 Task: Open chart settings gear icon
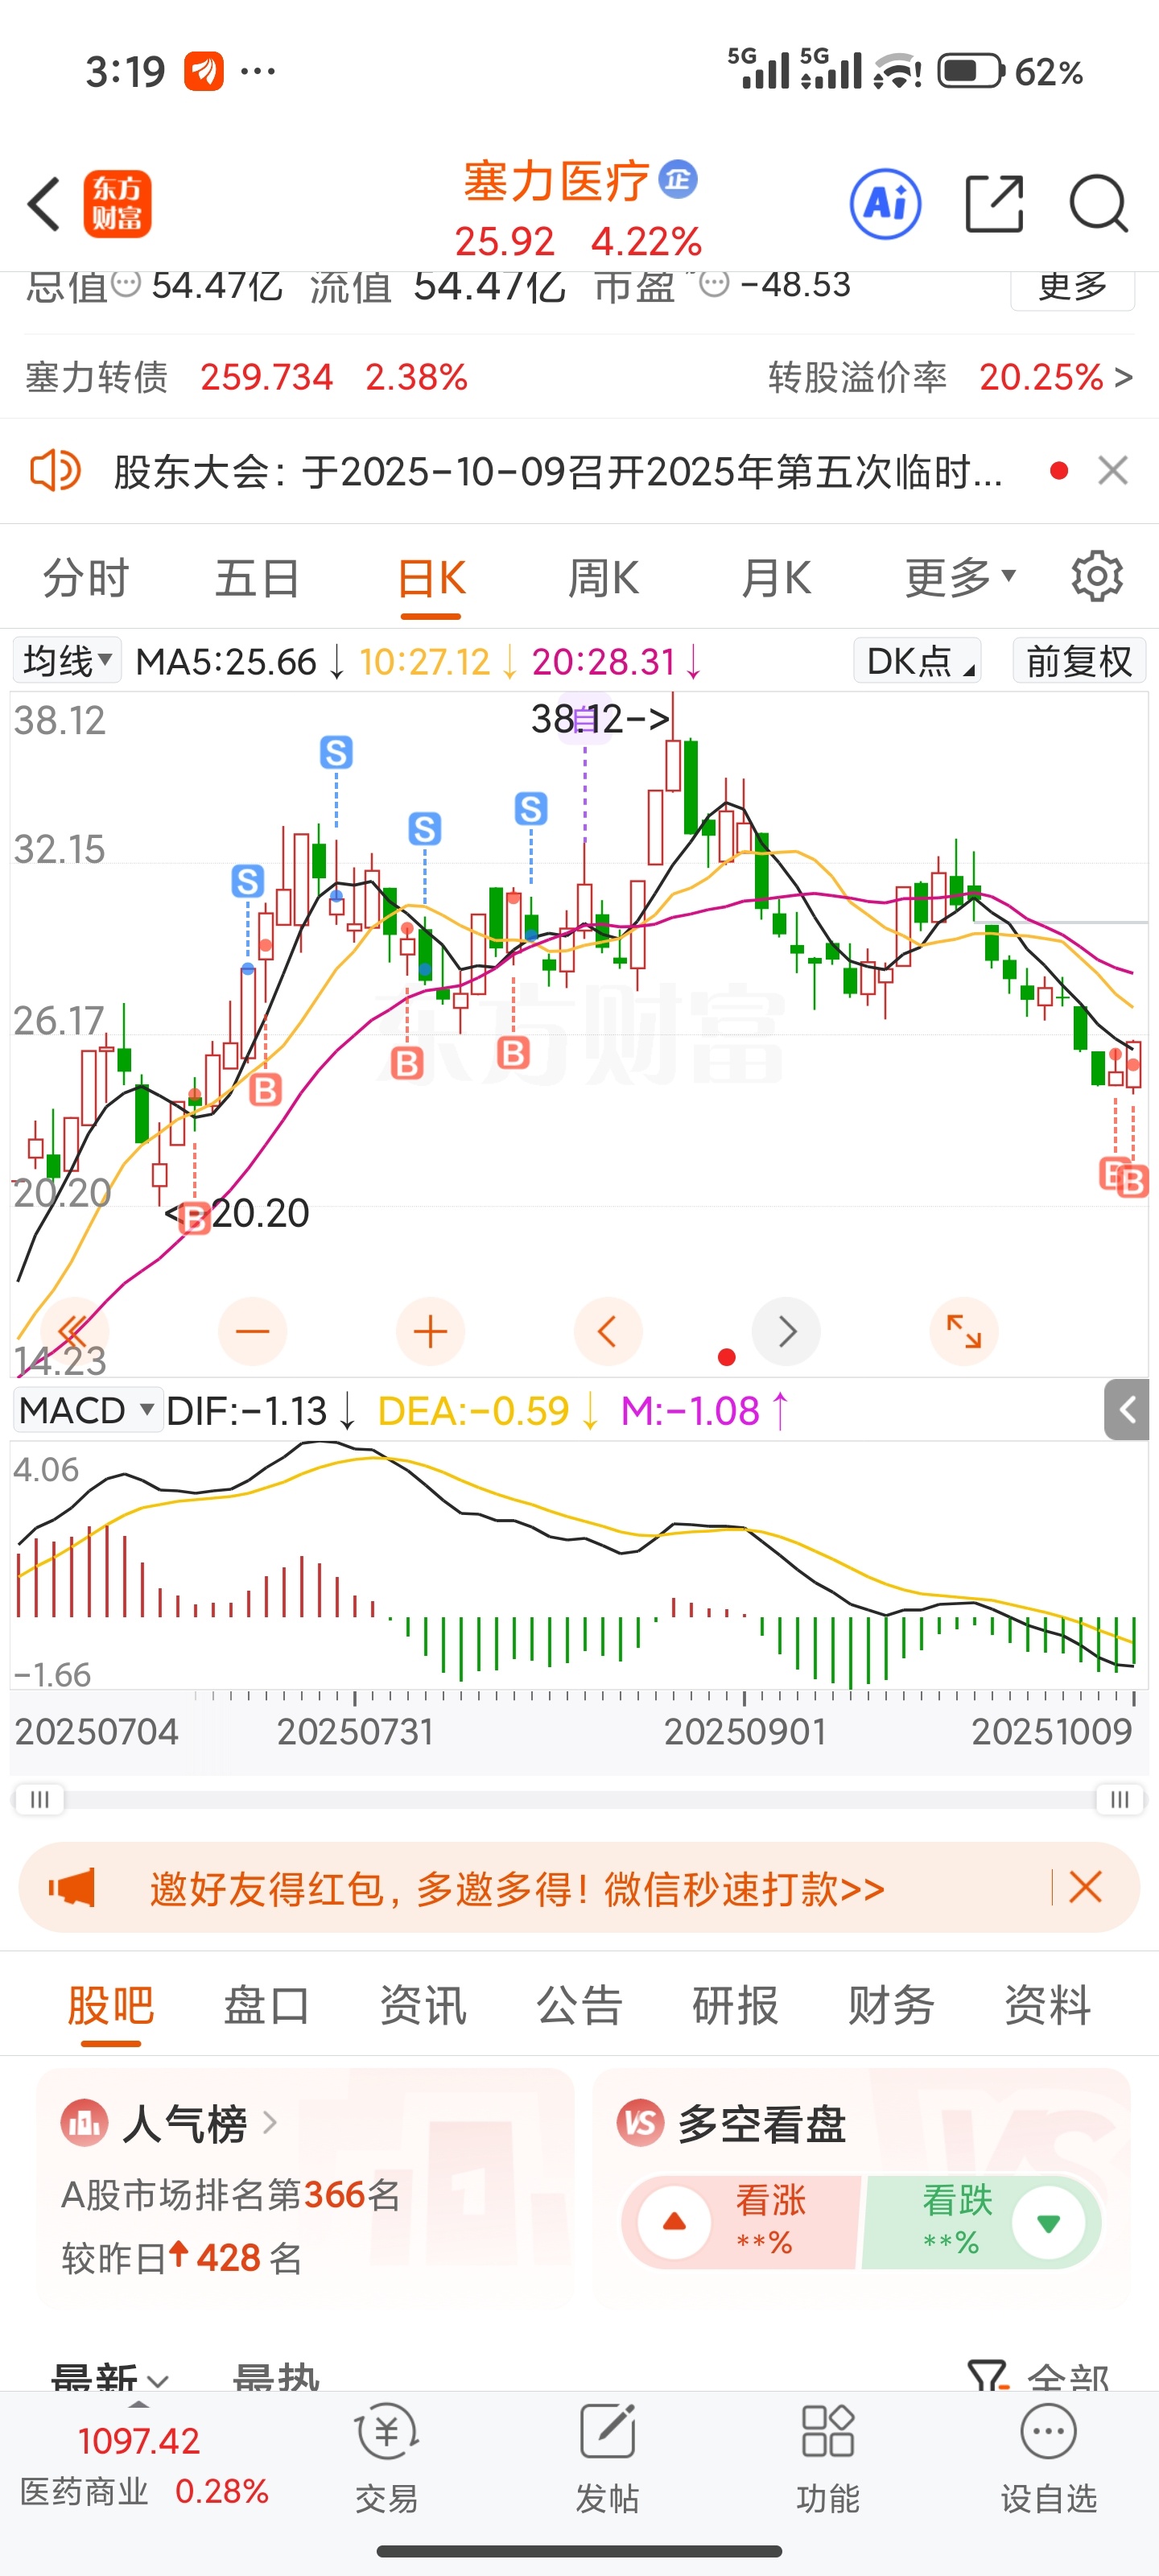[x=1097, y=576]
